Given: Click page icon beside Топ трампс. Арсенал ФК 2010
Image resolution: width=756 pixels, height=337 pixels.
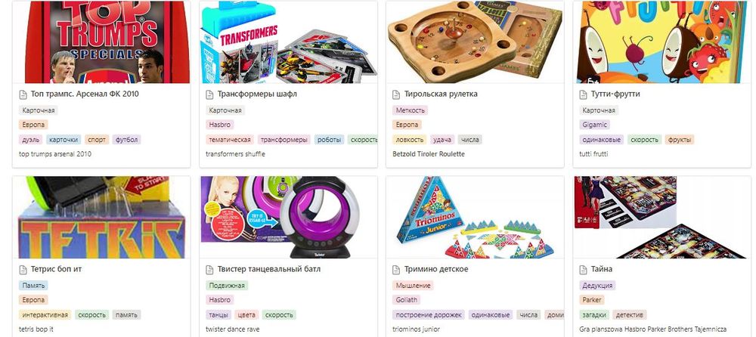Looking at the screenshot, I should (23, 94).
